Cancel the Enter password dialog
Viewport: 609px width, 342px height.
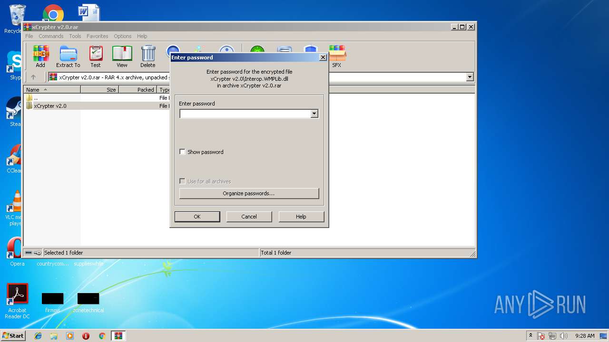point(249,217)
